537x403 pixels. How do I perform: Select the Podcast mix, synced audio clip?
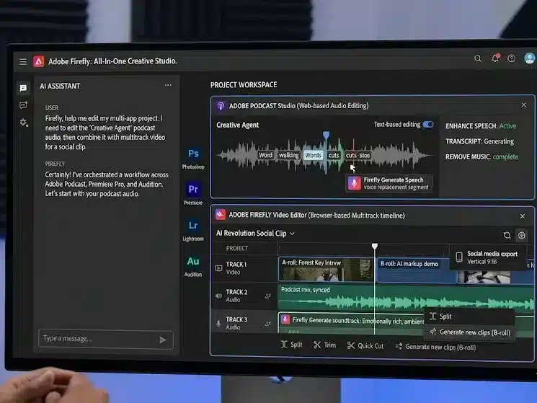click(x=406, y=297)
